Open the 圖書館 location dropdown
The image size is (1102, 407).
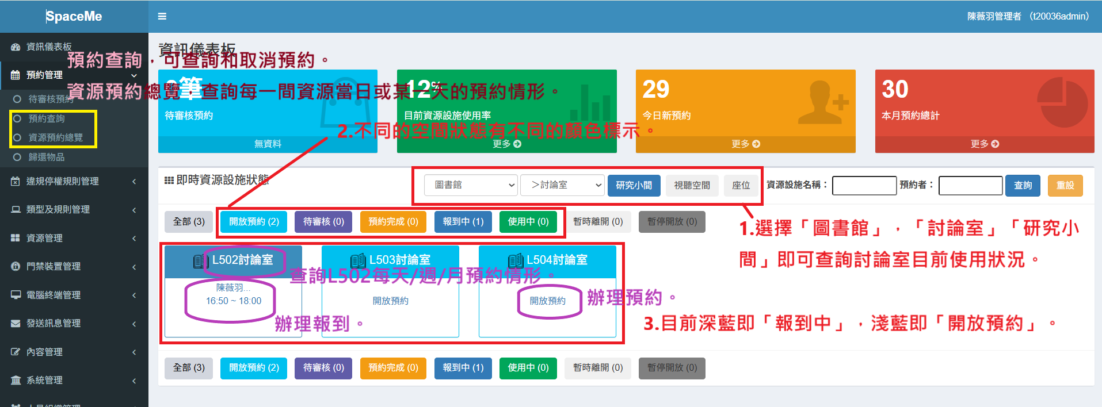[x=471, y=185]
